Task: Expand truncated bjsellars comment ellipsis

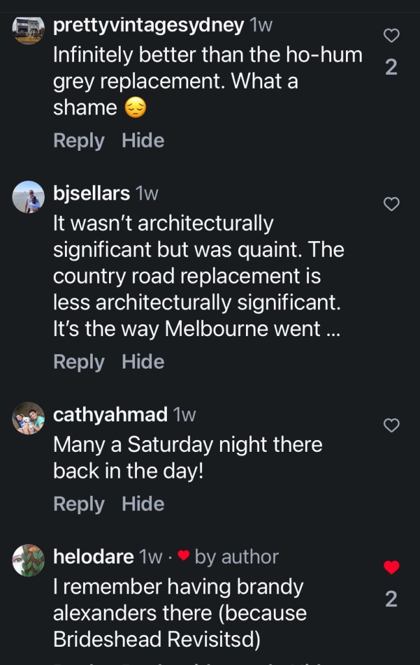Action: 332,330
